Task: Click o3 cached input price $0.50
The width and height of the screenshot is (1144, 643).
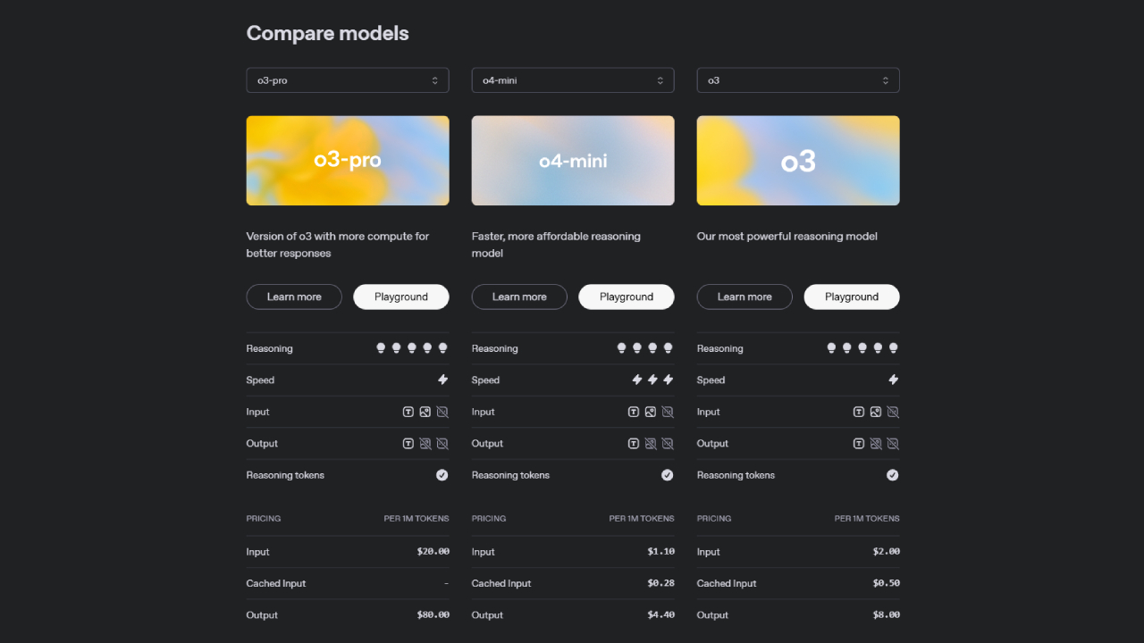Action: tap(887, 583)
